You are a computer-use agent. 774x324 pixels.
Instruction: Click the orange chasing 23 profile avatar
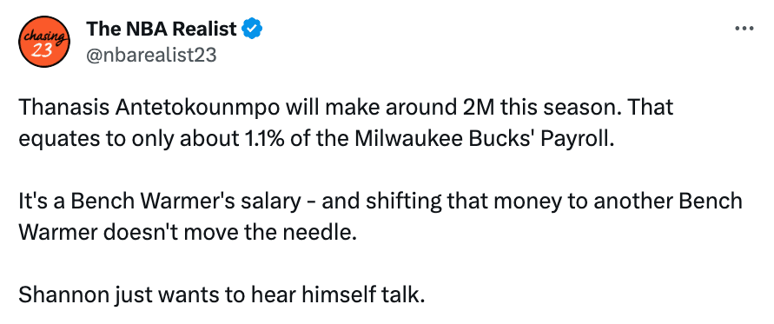43,42
